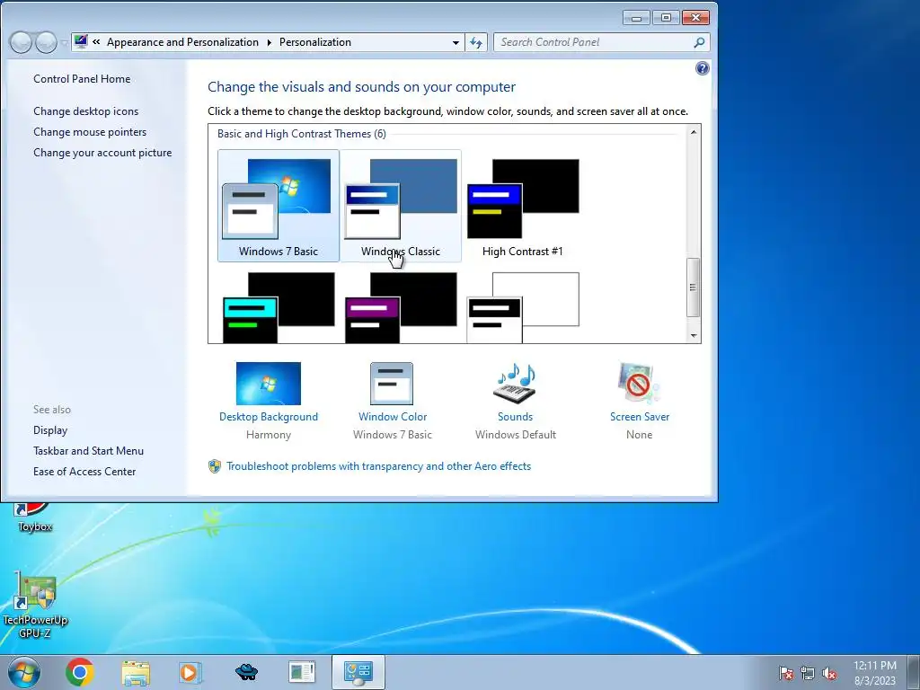Click the search magnifier icon

coord(699,42)
